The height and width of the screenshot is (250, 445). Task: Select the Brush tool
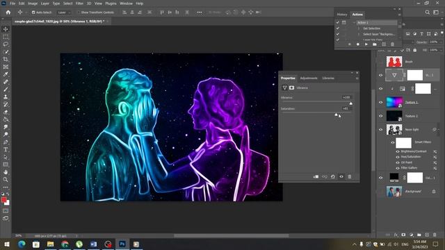click(x=6, y=90)
